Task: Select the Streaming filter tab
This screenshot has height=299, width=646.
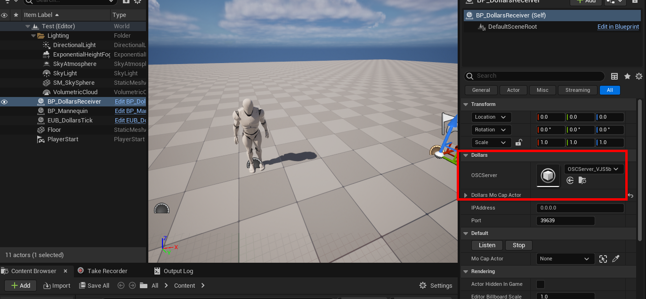Action: [577, 90]
